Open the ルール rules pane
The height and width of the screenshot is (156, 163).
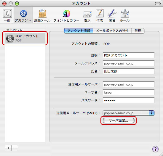[x=124, y=15]
